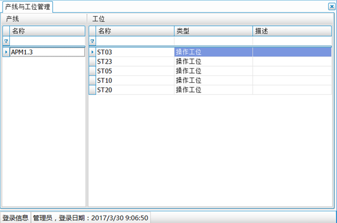
Task: Click 管理员 login date status text
Action: (90, 218)
